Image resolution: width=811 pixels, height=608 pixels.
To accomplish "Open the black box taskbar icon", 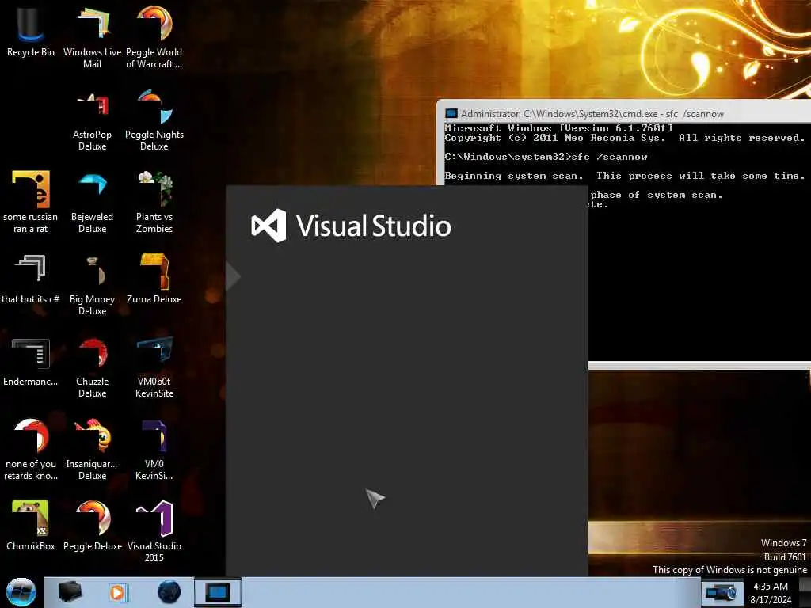I will coord(70,592).
